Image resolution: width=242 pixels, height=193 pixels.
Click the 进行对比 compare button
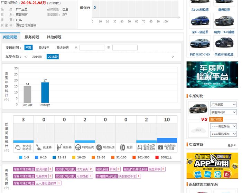click(216, 119)
